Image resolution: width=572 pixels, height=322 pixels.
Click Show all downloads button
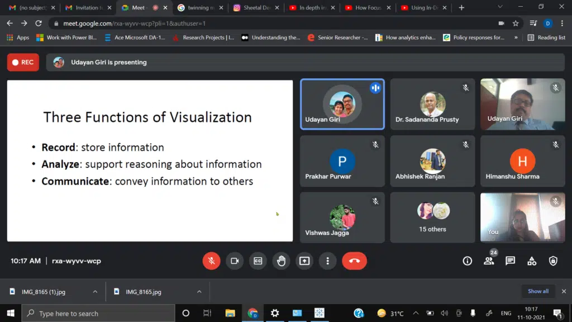coord(538,291)
